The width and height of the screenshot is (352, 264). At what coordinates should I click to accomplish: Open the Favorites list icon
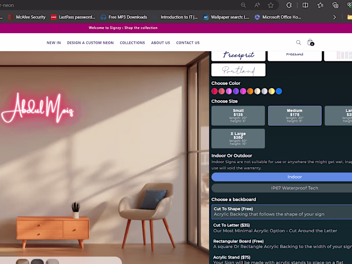point(320,5)
